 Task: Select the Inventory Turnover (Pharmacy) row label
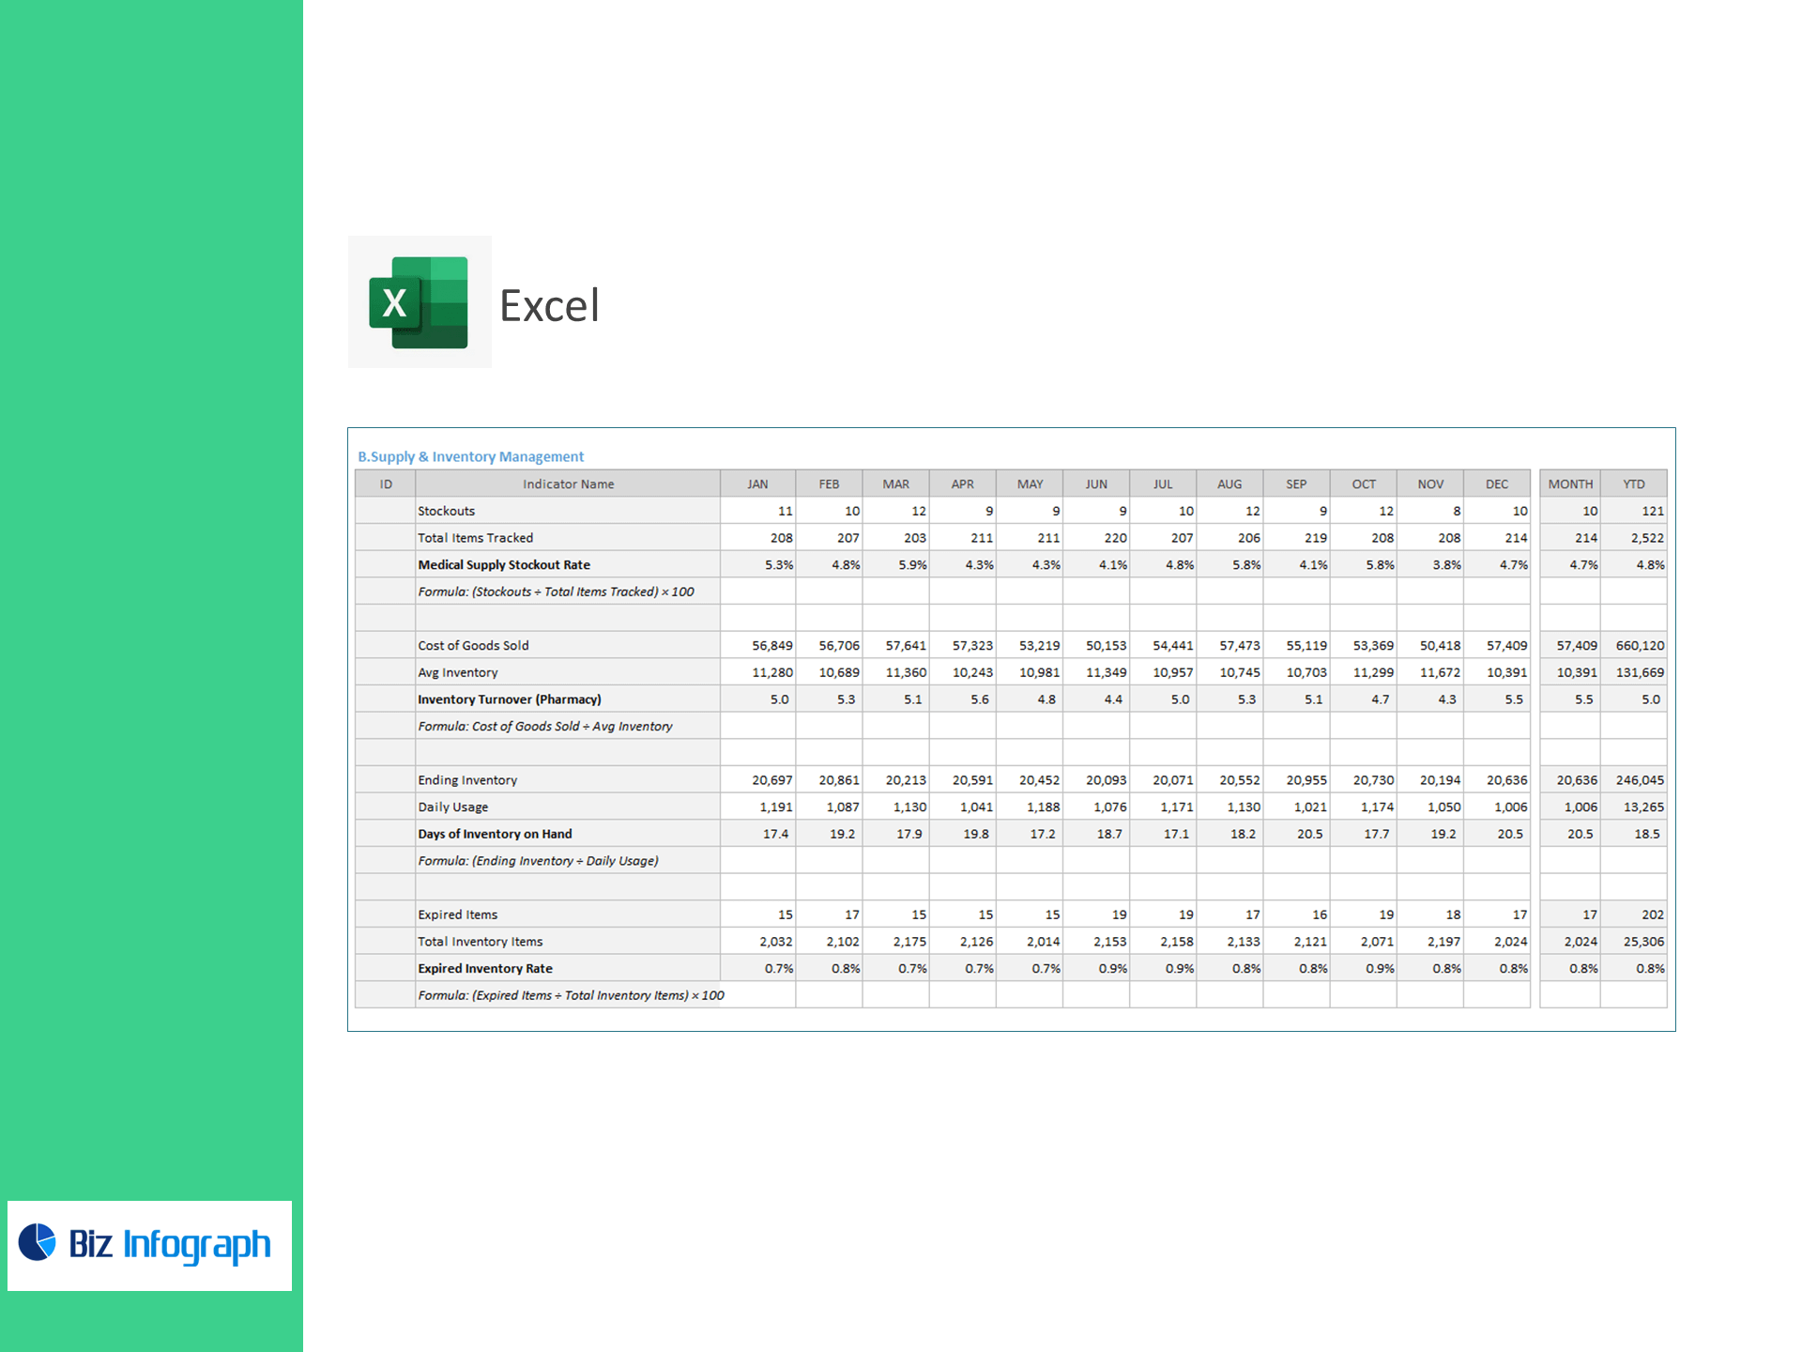pyautogui.click(x=509, y=699)
